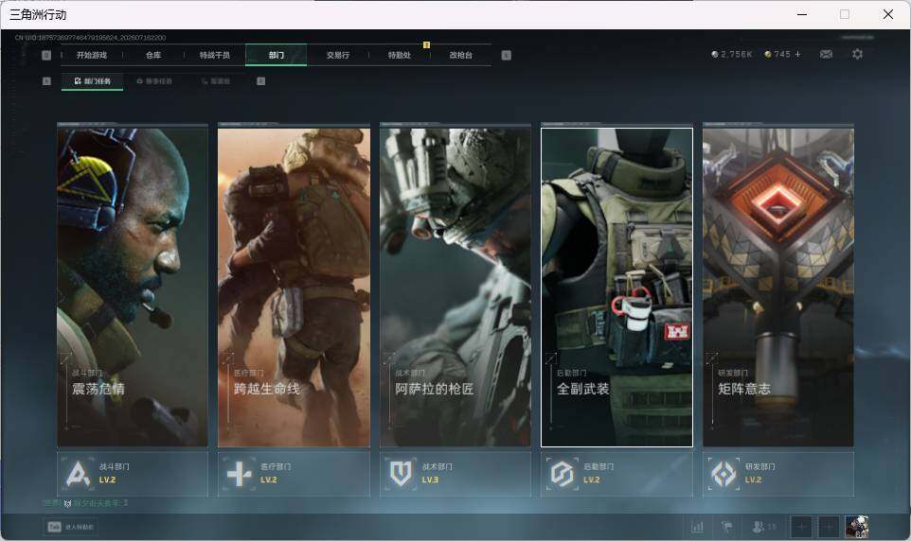Open the 开始游戏 tab

tap(92, 55)
